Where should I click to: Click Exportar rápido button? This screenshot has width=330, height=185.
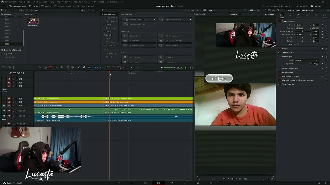(270, 6)
